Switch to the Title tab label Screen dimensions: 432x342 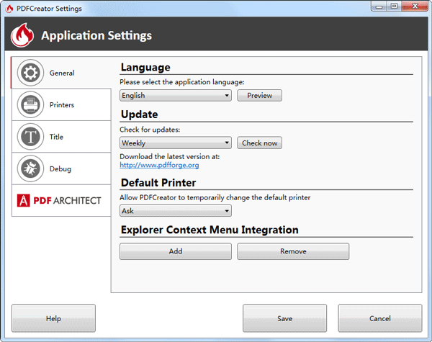coord(56,137)
